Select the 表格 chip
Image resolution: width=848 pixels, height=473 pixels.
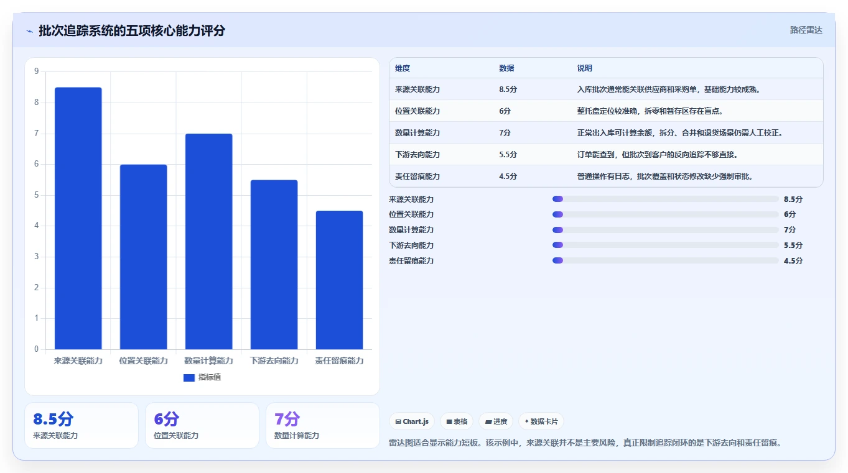(x=457, y=421)
